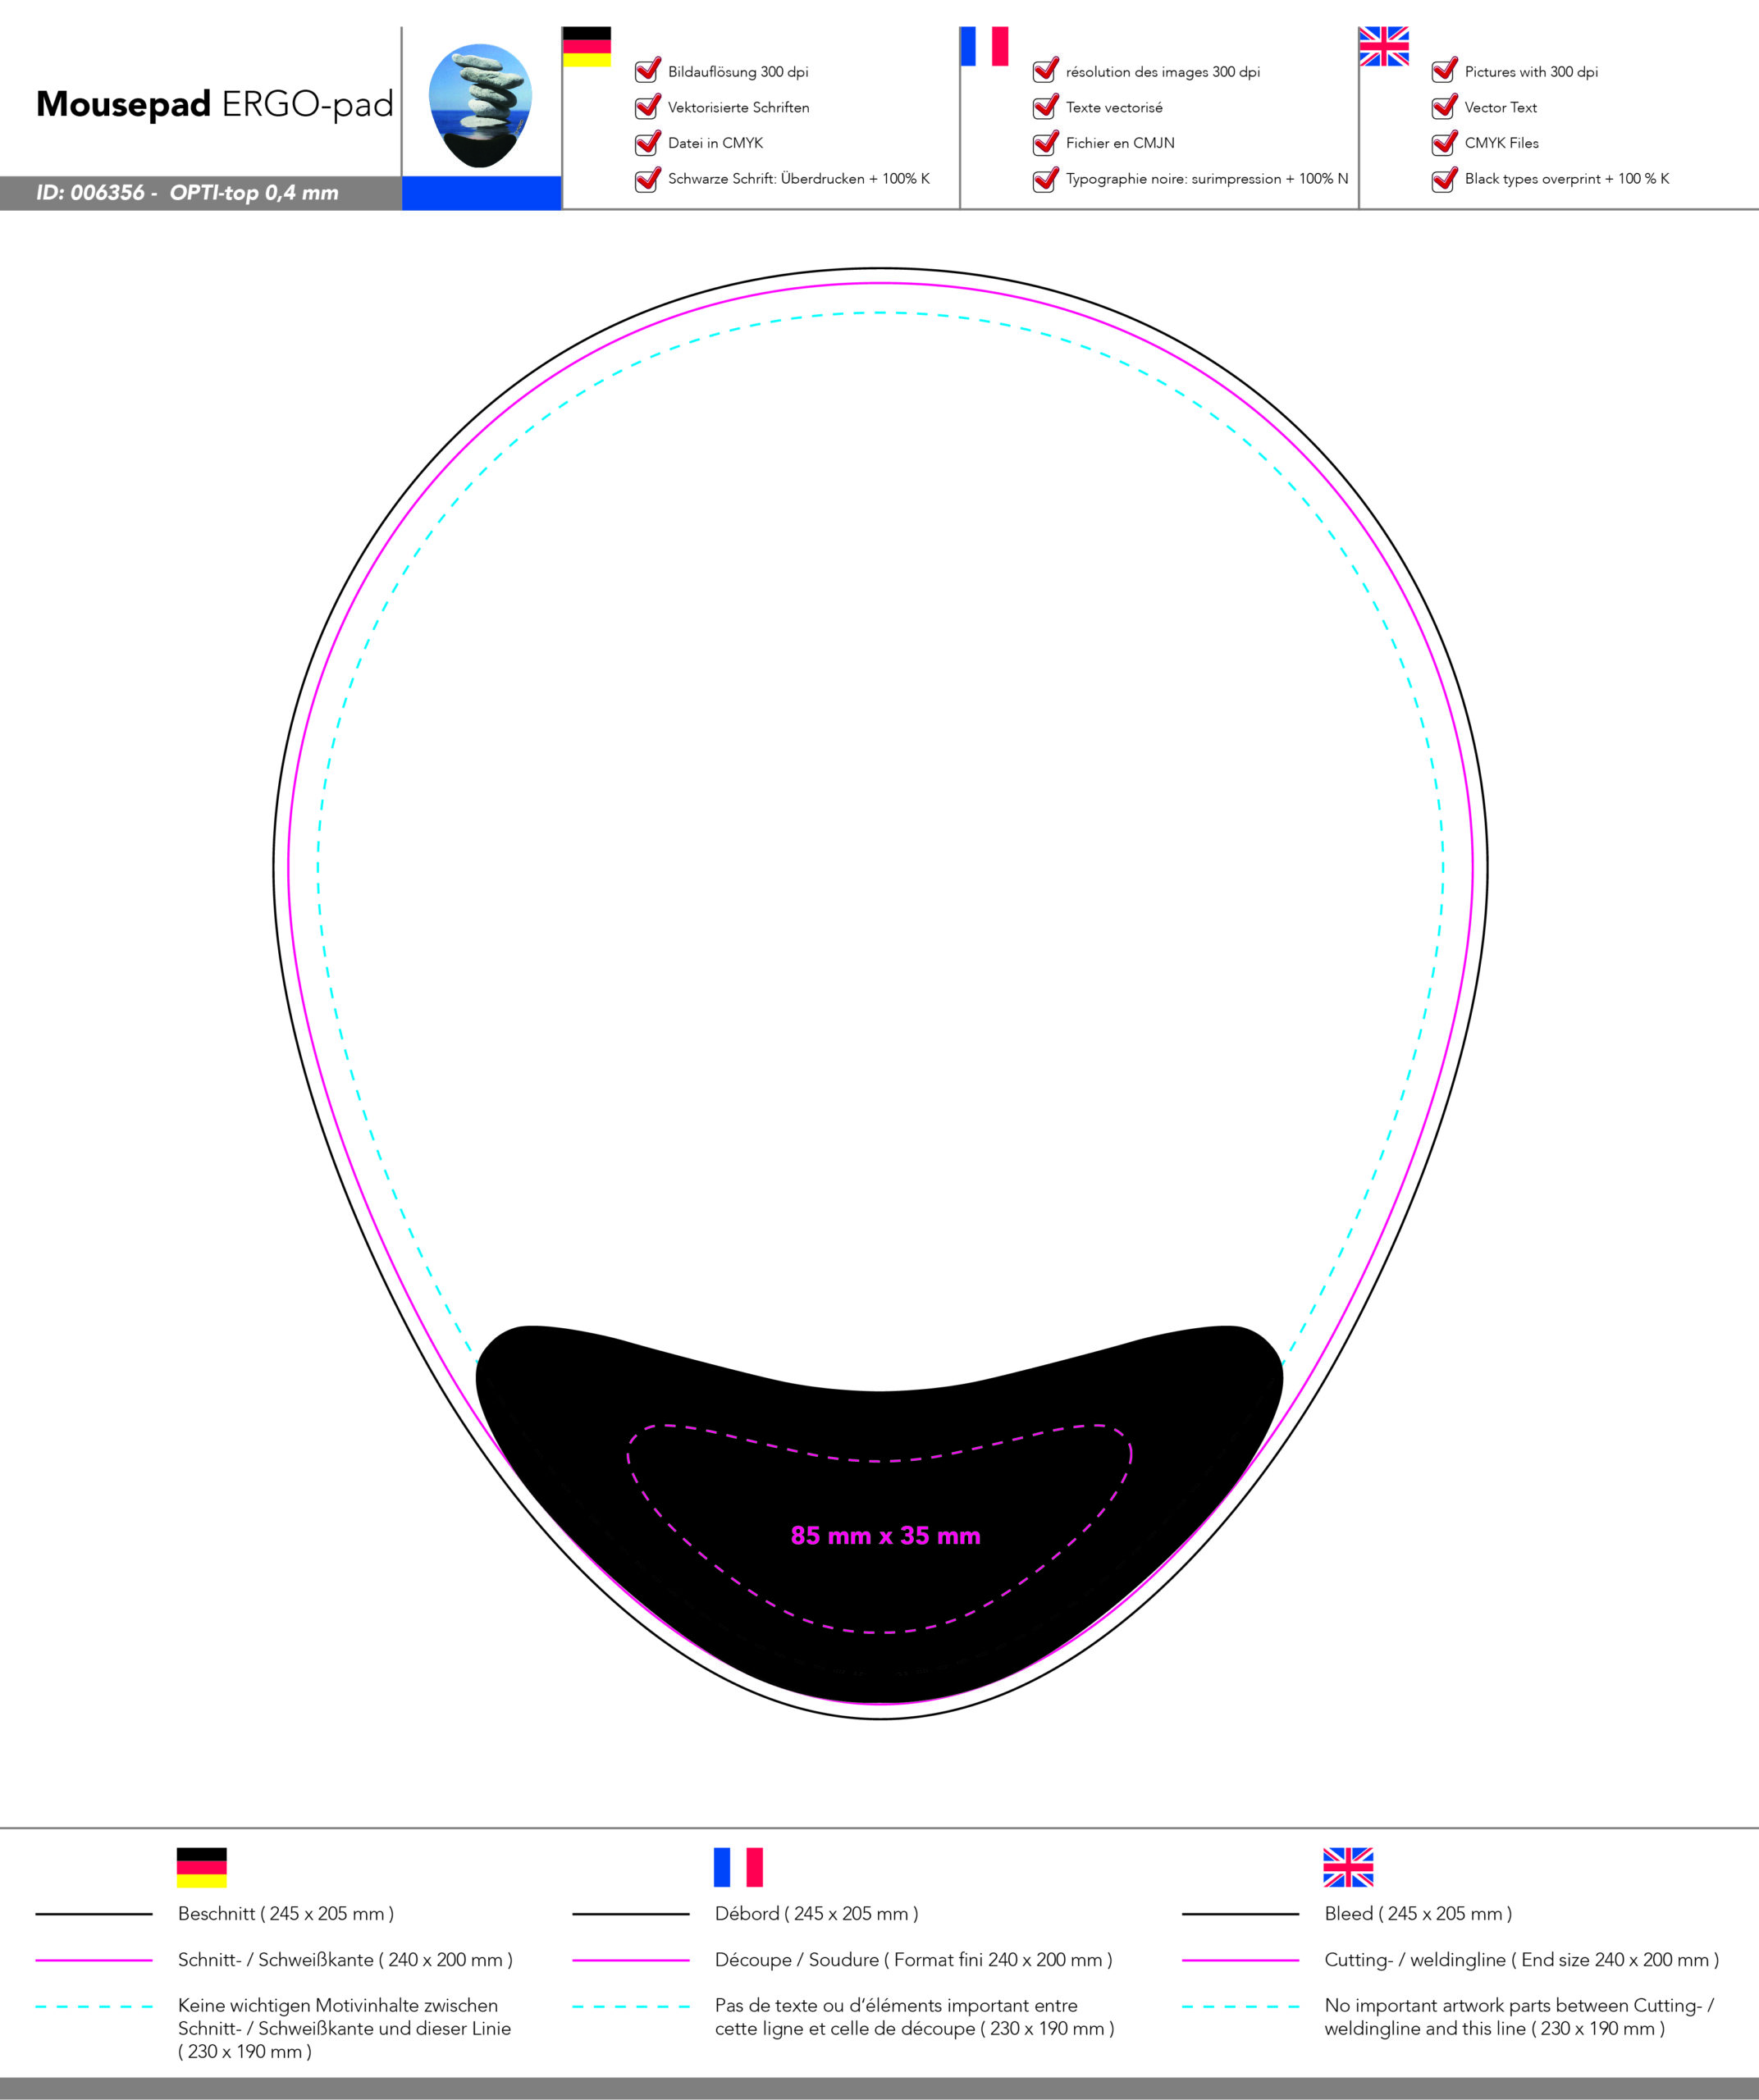The image size is (1759, 2100).
Task: Click the French flag in bottom legend
Action: coord(738,1867)
